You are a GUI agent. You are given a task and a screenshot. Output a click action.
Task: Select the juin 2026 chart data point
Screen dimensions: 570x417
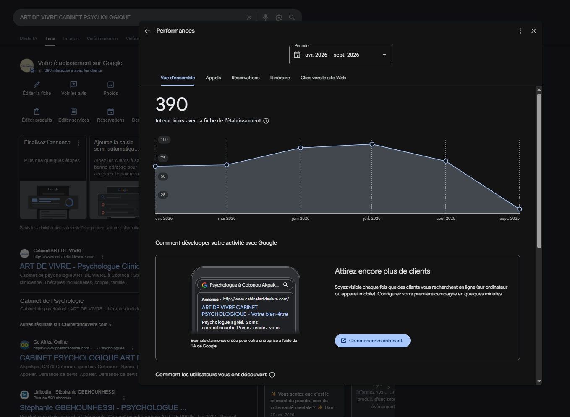point(301,148)
